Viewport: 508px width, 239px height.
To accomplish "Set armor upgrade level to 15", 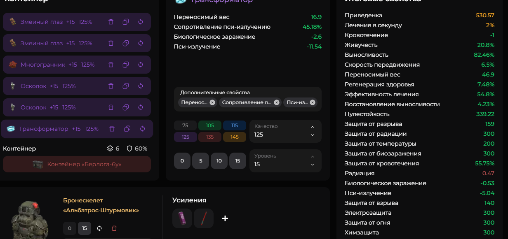I will [x=85, y=228].
